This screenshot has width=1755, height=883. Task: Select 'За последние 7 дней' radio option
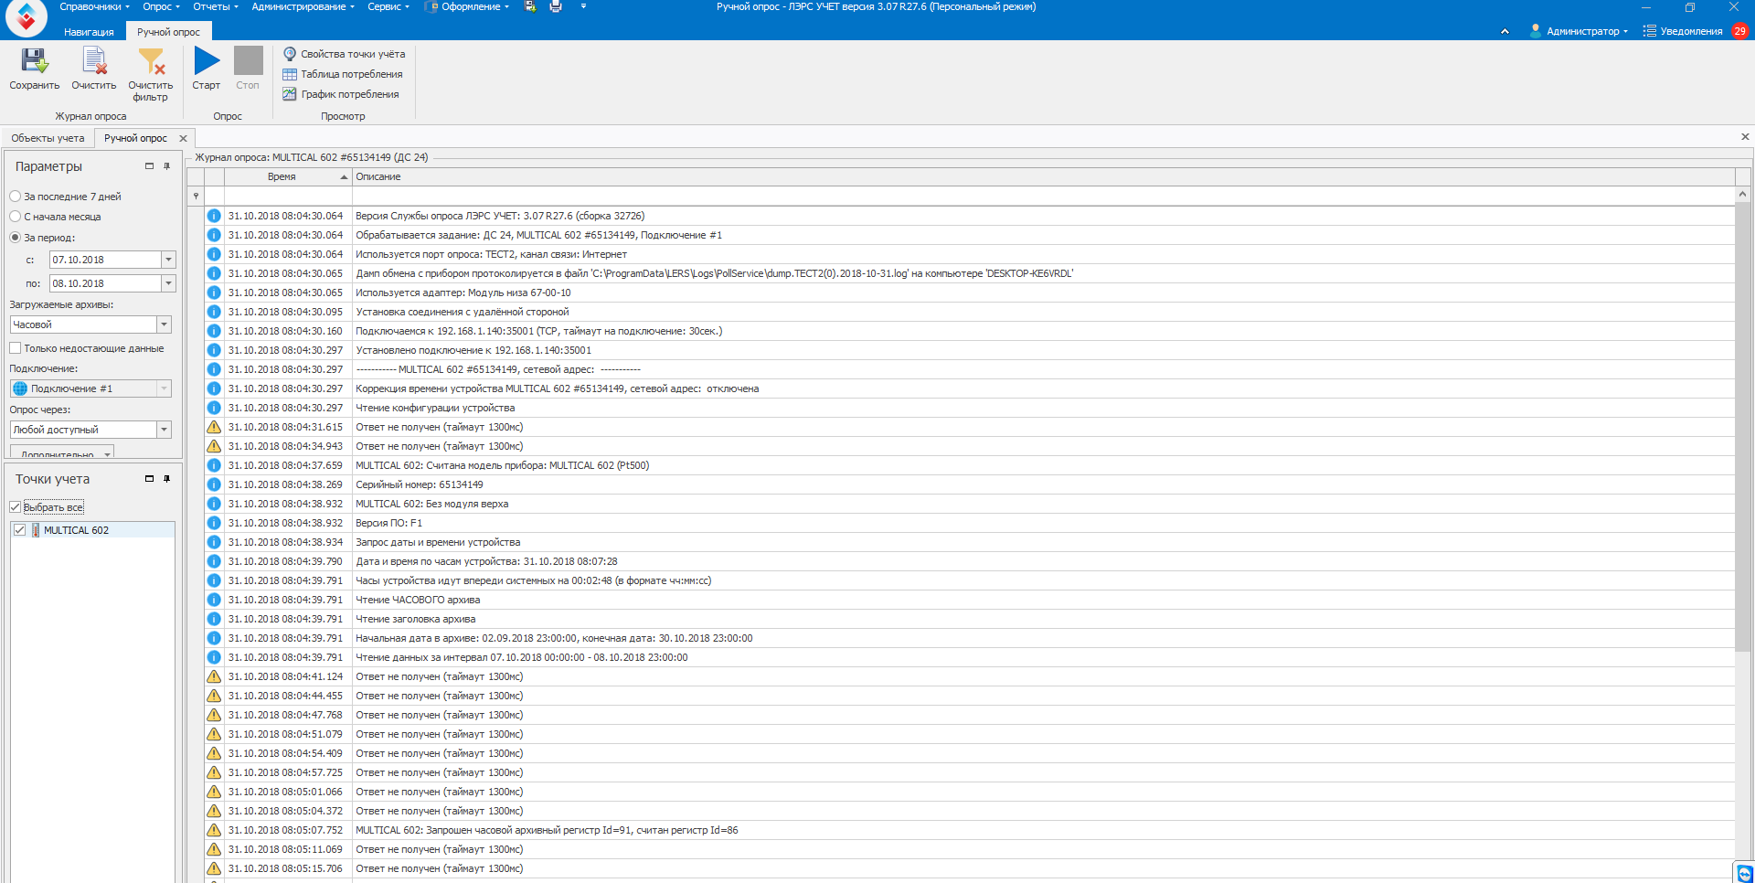66,197
